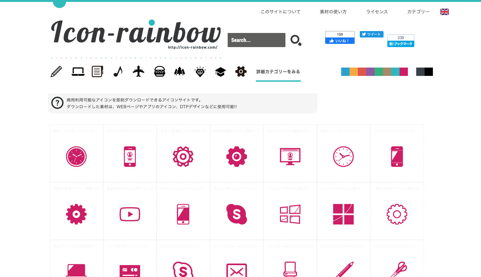The image size is (481, 277).
Task: Open the PC login monitor icon
Action: 290,157
